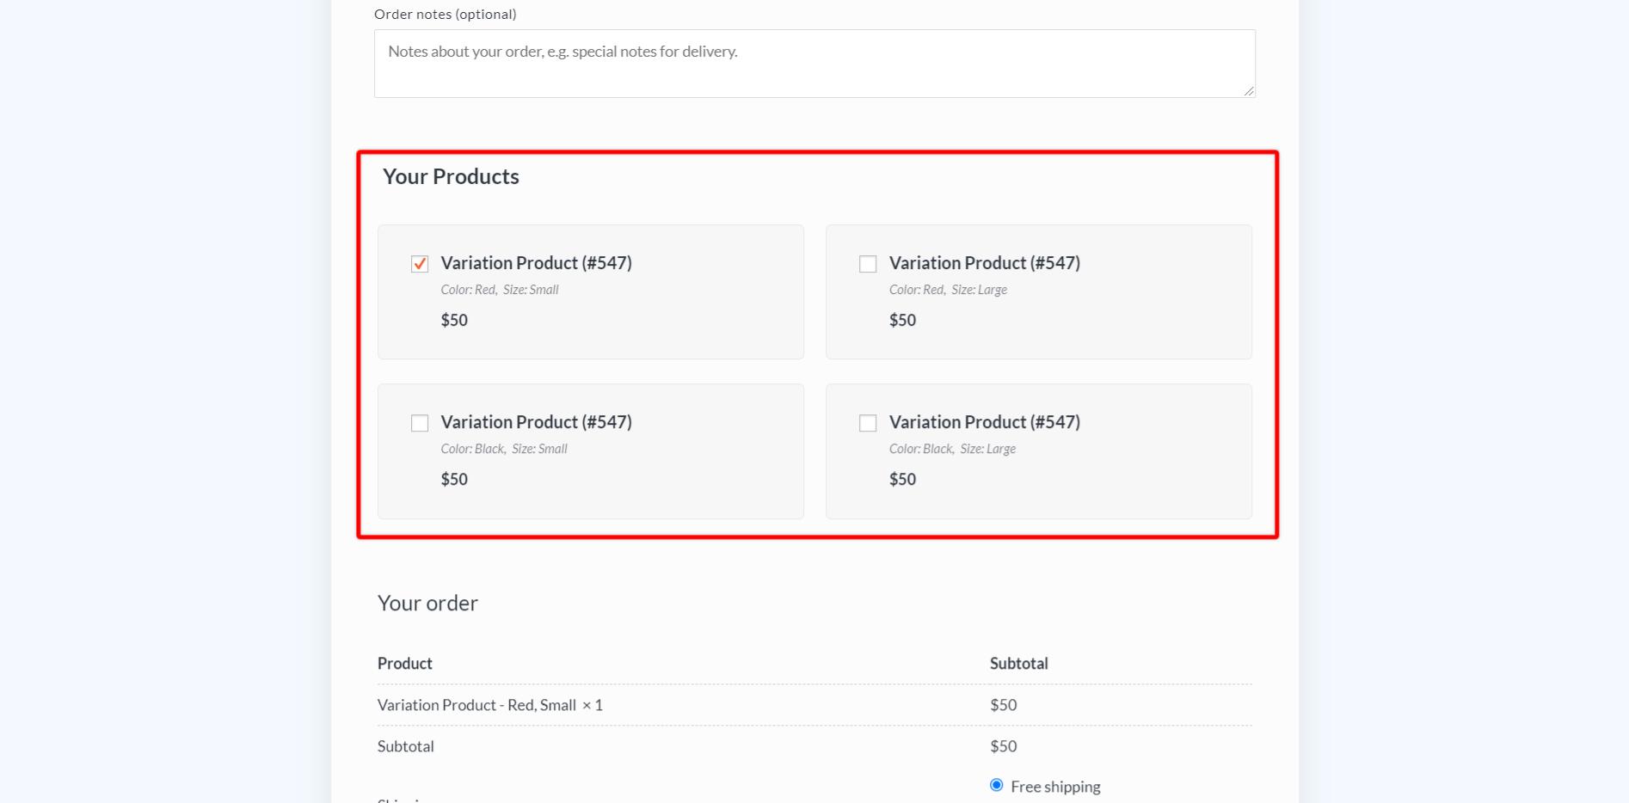The width and height of the screenshot is (1629, 803).
Task: Check the Black, Large variation checkbox
Action: 868,423
